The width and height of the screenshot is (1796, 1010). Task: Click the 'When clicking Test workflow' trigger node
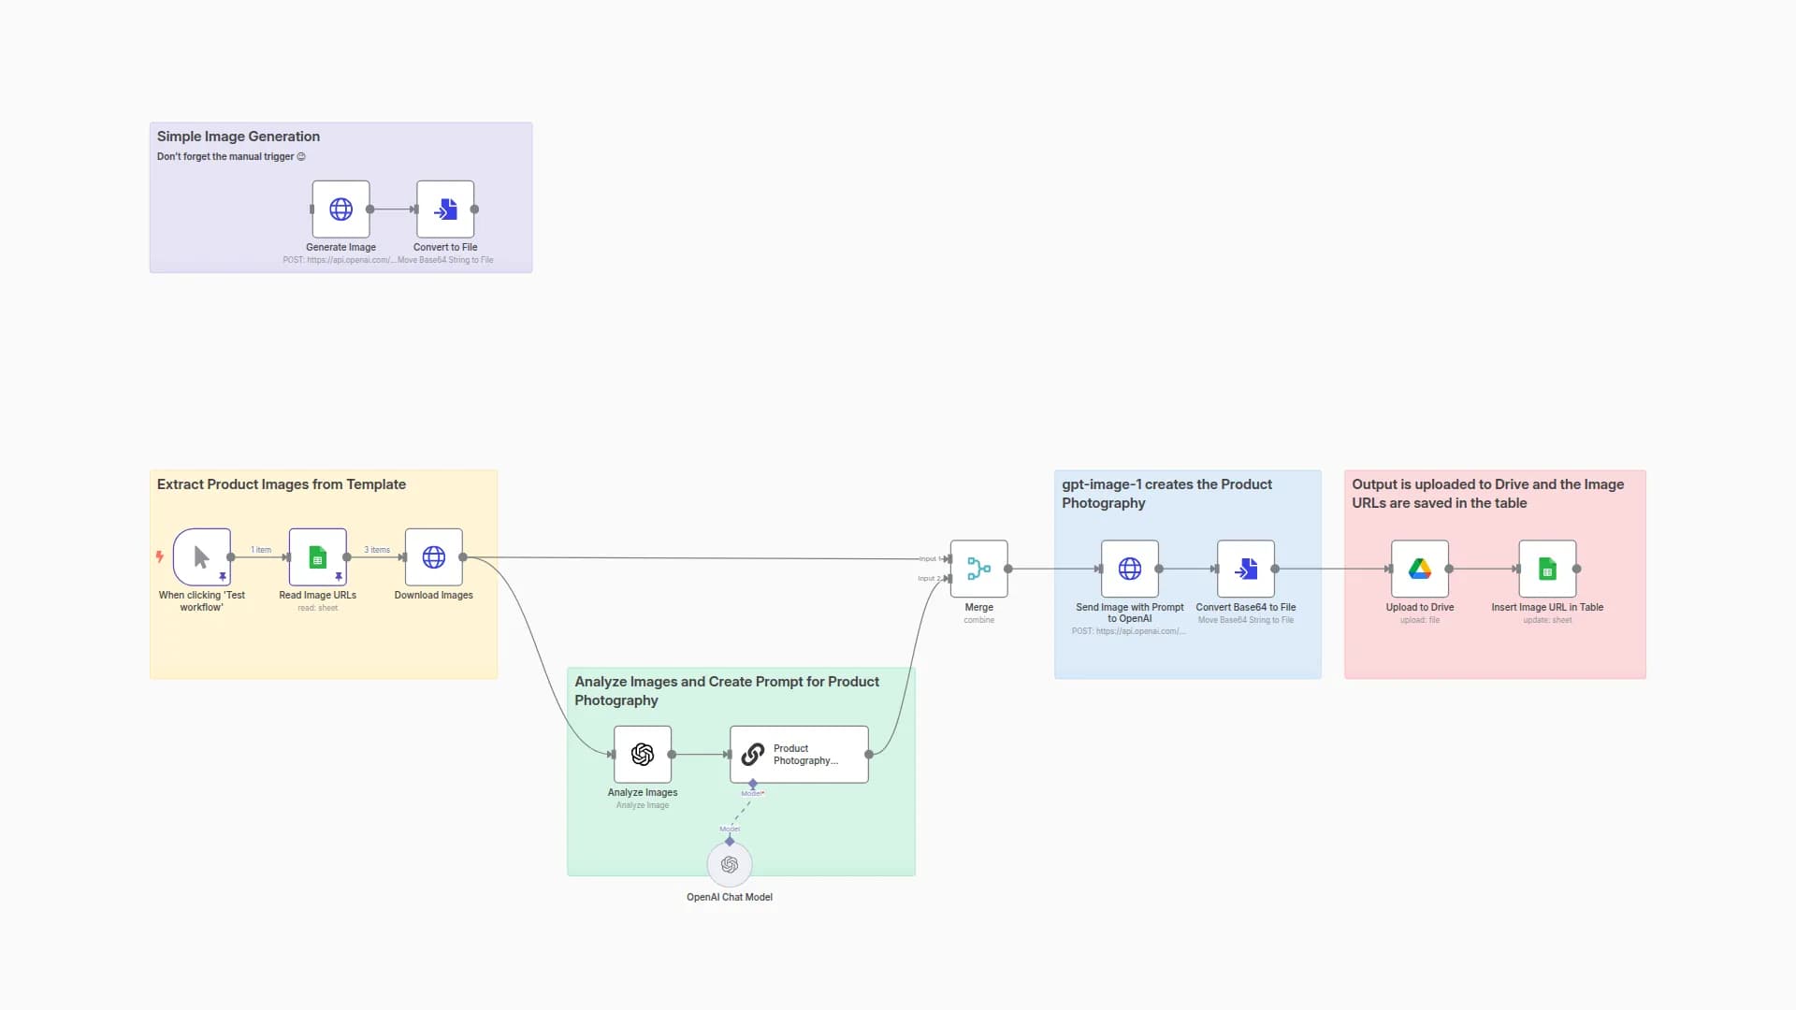pos(202,557)
